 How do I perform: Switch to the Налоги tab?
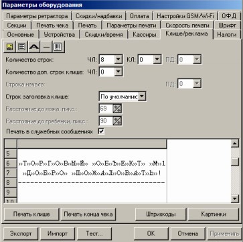click(x=227, y=35)
